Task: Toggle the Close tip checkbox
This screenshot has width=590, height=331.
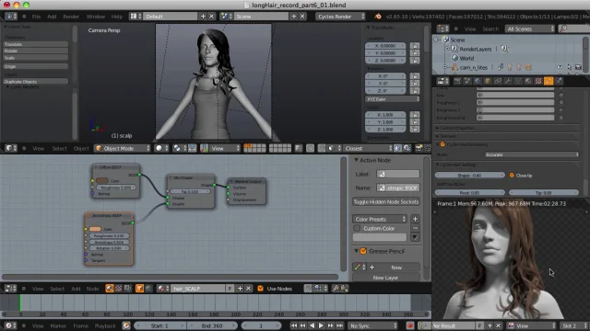Action: coord(512,176)
